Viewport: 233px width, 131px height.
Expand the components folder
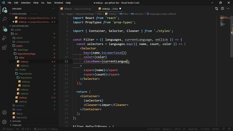point(23,42)
